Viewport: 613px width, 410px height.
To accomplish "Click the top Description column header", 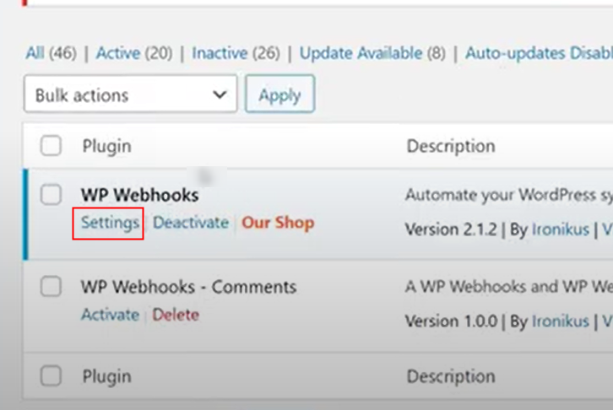I will pos(451,147).
